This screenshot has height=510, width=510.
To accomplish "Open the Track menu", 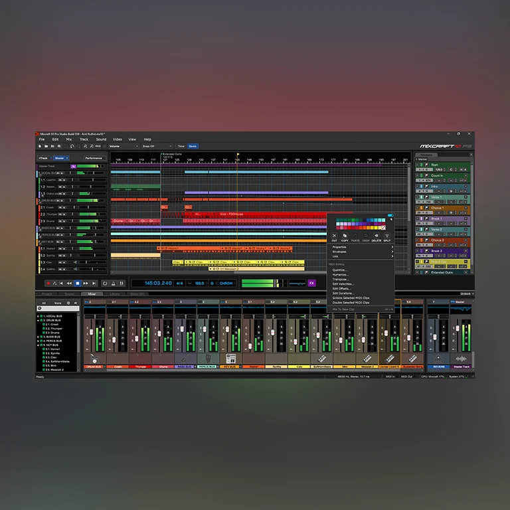I will point(84,139).
